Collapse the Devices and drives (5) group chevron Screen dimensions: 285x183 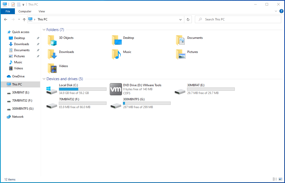tap(44, 79)
